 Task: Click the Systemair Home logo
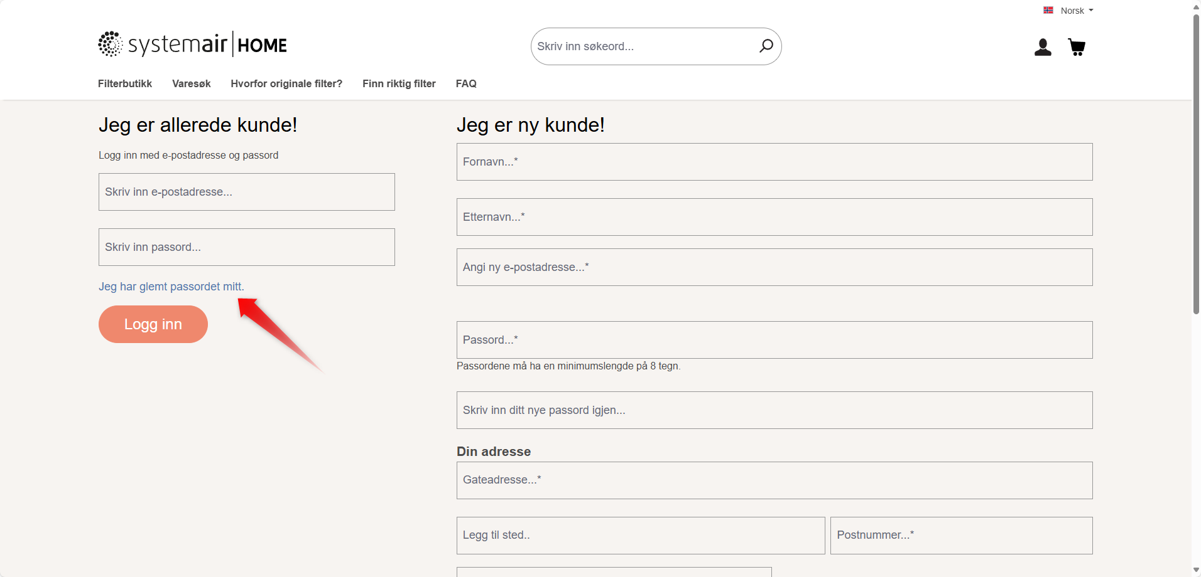[192, 45]
